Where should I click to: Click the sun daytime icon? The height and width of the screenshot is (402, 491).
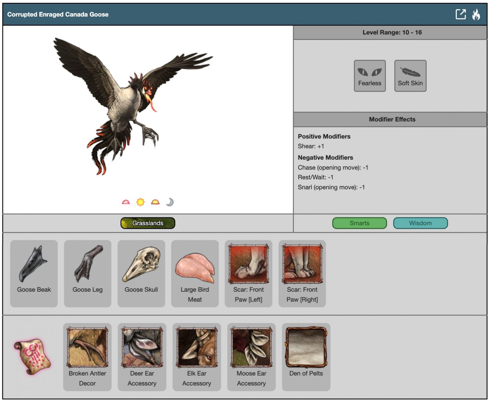click(140, 202)
